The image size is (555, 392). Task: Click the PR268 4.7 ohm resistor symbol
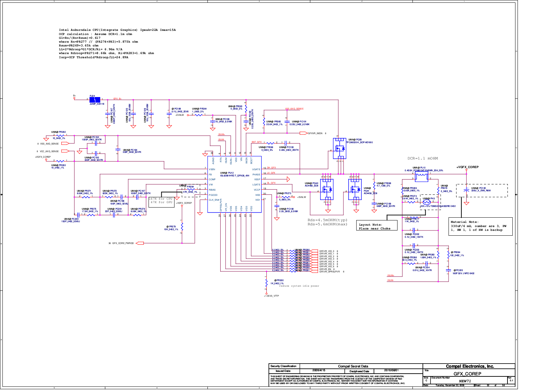click(x=374, y=185)
